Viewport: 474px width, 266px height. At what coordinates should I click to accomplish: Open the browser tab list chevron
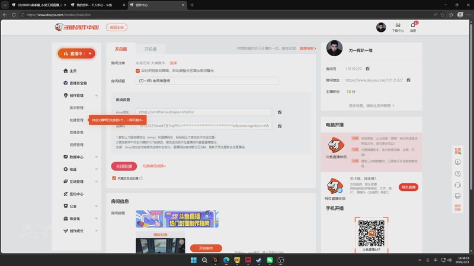[5, 5]
